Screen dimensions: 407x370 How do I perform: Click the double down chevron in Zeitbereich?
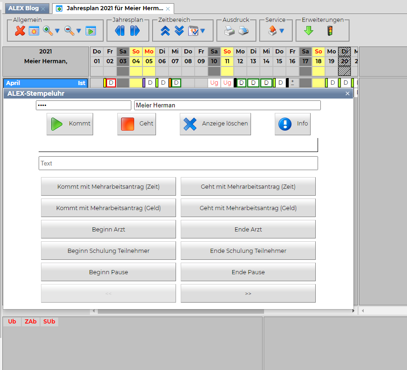pyautogui.click(x=179, y=31)
